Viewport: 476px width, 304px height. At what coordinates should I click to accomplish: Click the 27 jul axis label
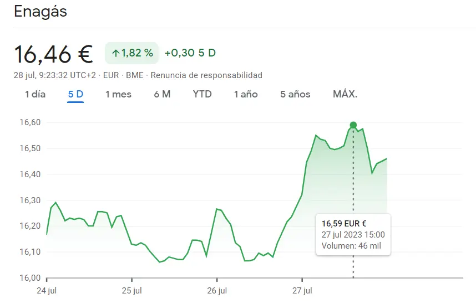[x=302, y=290]
